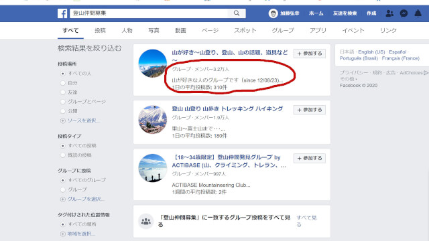Click the search magnifier button

click(237, 13)
